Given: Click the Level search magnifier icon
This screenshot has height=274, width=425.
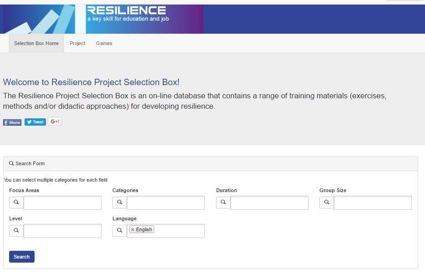Looking at the screenshot, I should [16, 230].
